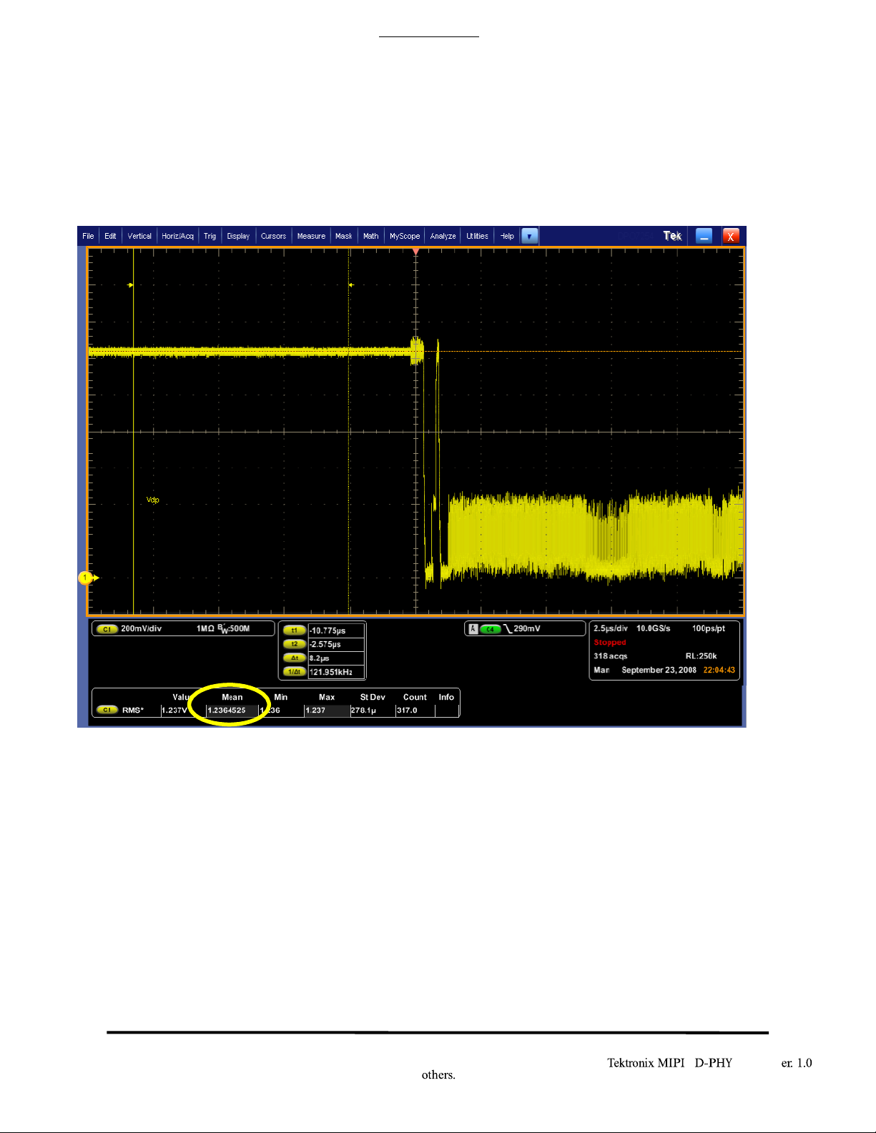Image resolution: width=876 pixels, height=1133 pixels.
Task: Click the 1.2364525 Mean value cell
Action: pos(231,711)
